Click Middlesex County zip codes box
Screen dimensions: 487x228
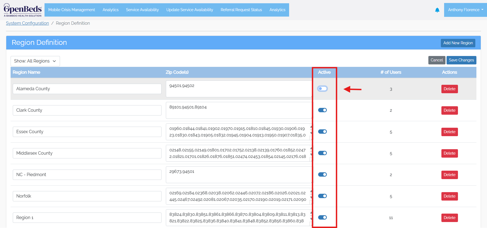click(239, 153)
